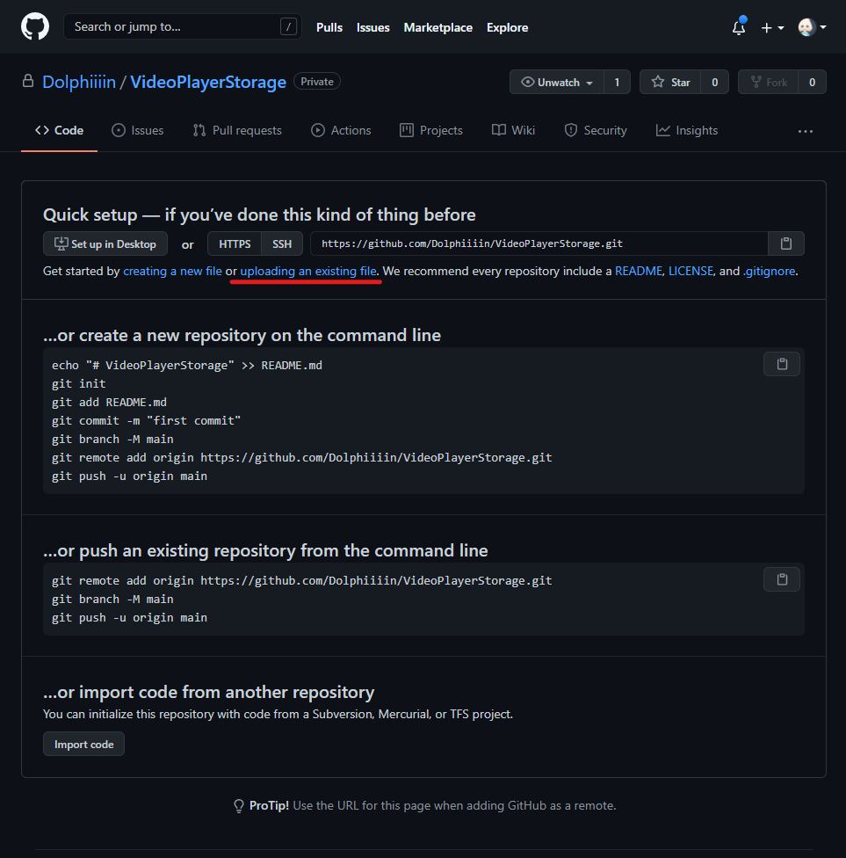Click the ProTip text at the bottom
This screenshot has height=858, width=846.
[424, 805]
